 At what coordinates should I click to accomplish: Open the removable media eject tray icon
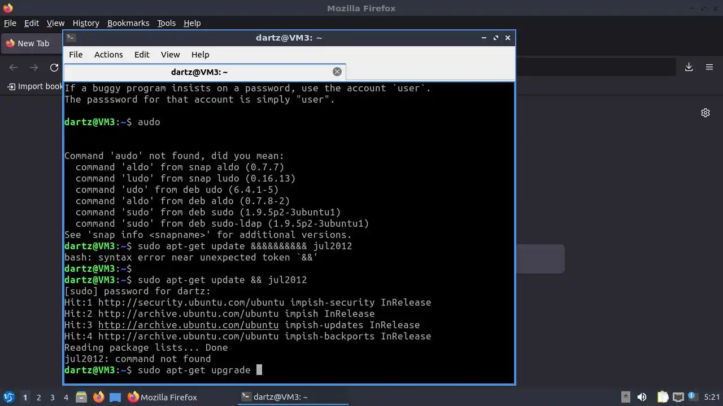pyautogui.click(x=626, y=397)
